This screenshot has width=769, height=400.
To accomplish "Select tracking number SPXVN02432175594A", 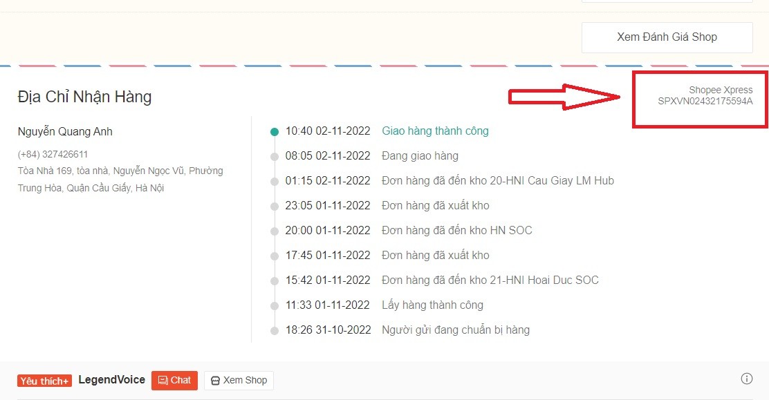I will 705,101.
